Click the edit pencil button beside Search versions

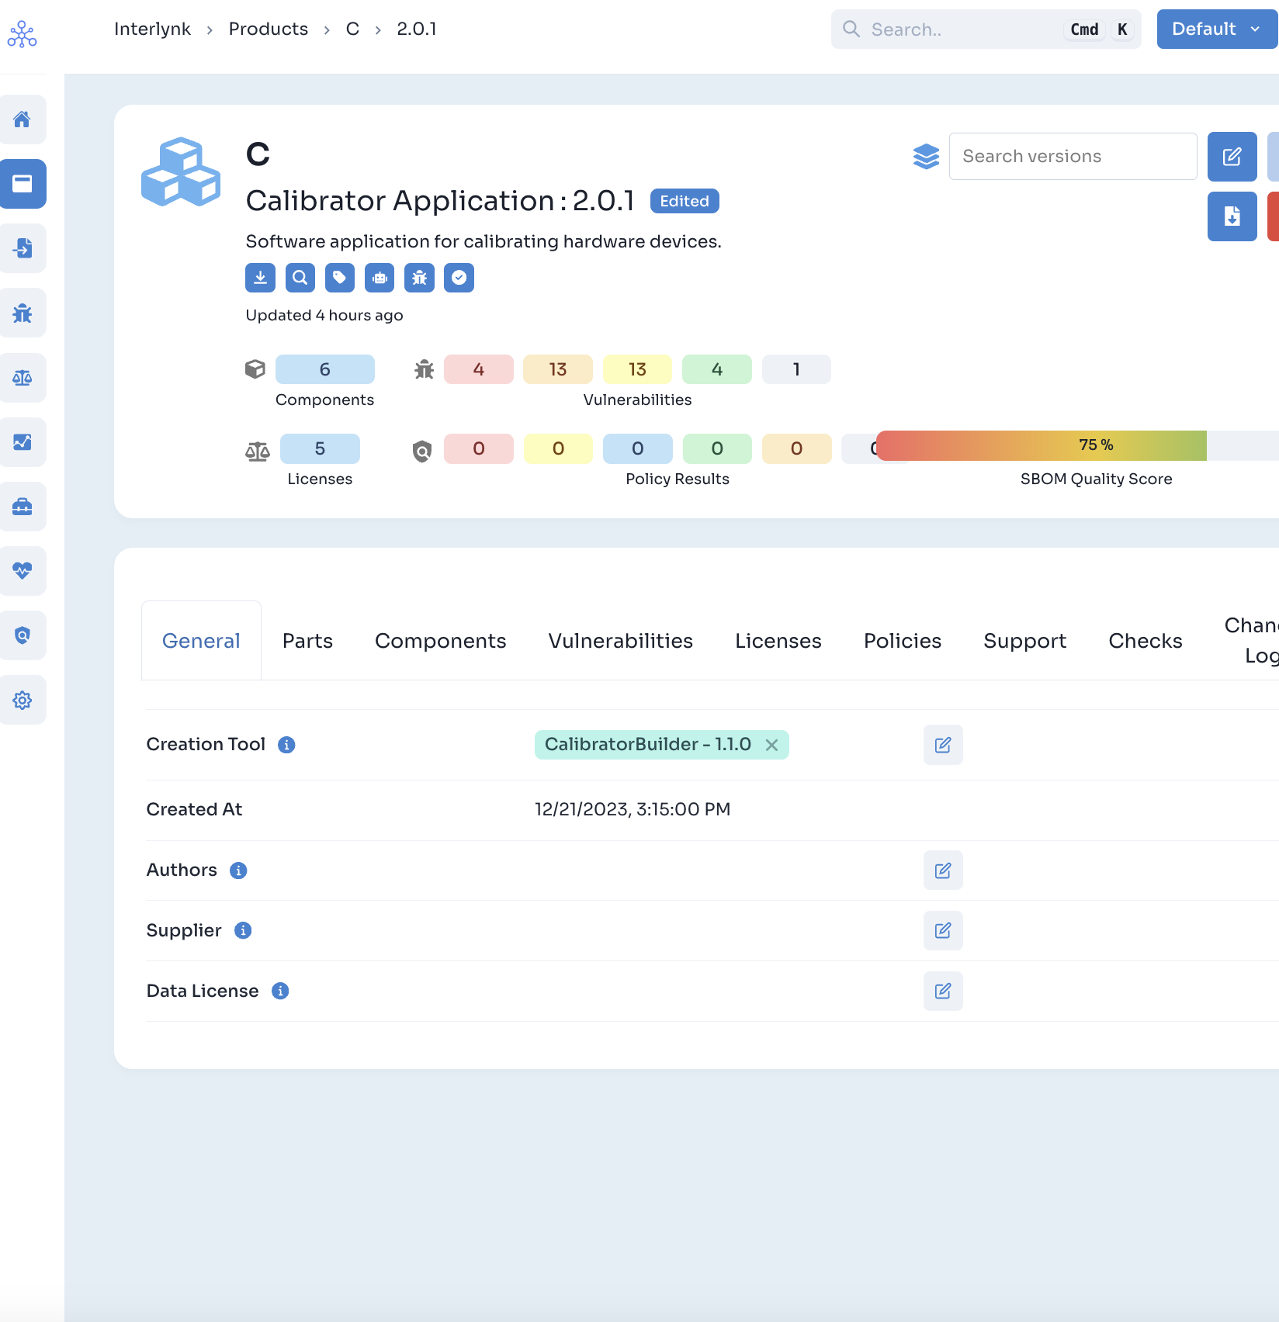1232,157
